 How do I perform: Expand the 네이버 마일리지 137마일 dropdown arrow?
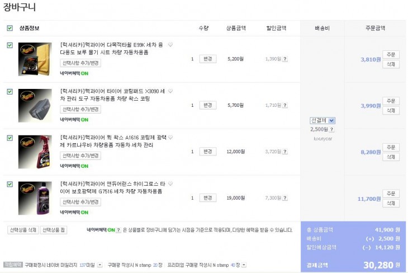[x=100, y=265]
